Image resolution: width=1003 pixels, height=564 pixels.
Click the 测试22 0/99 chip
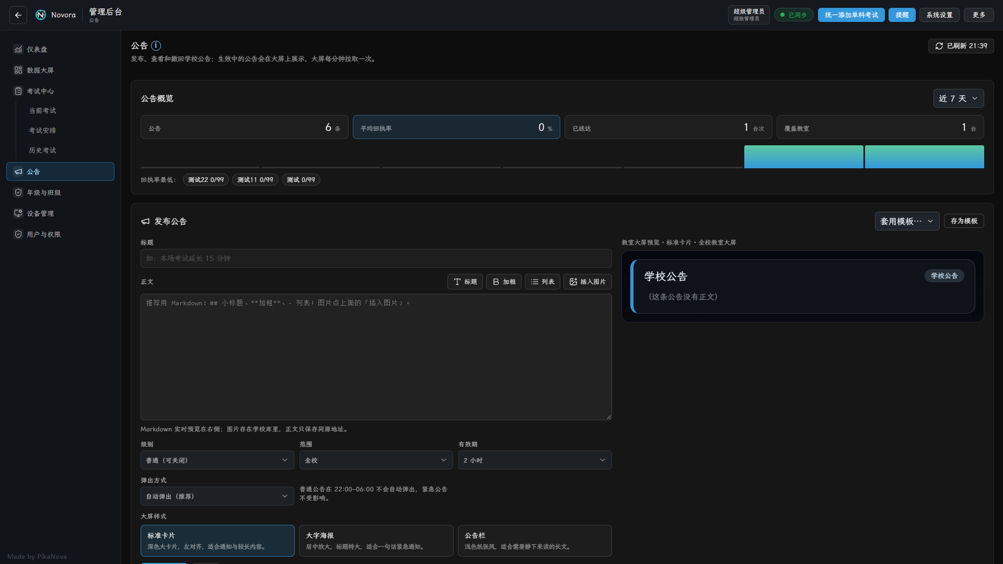[x=206, y=180]
